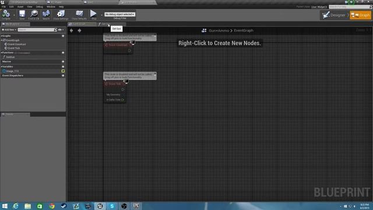Focus the My Blueprint search field
This screenshot has width=373, height=210.
(37, 30)
